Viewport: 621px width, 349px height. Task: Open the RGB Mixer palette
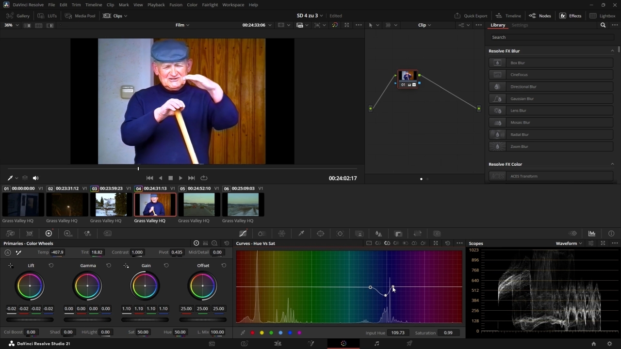[87, 233]
